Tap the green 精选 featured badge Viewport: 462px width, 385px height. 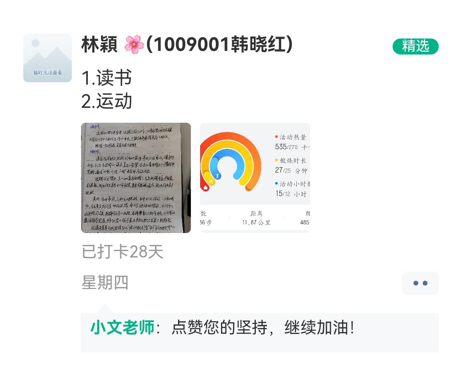click(415, 46)
